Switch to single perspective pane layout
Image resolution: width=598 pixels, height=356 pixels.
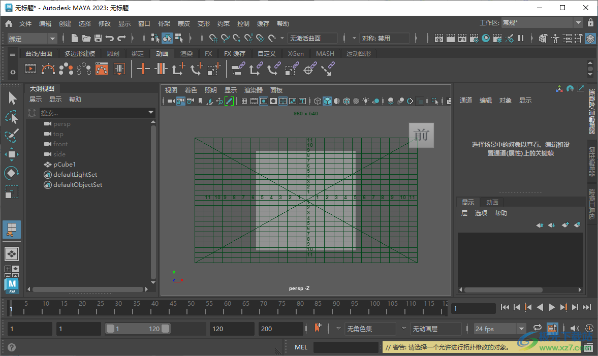click(x=12, y=254)
